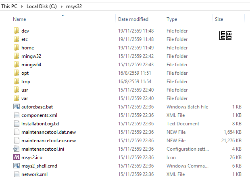Go to This PC in the address bar
Viewport: 250px width, 182px height.
coord(9,6)
